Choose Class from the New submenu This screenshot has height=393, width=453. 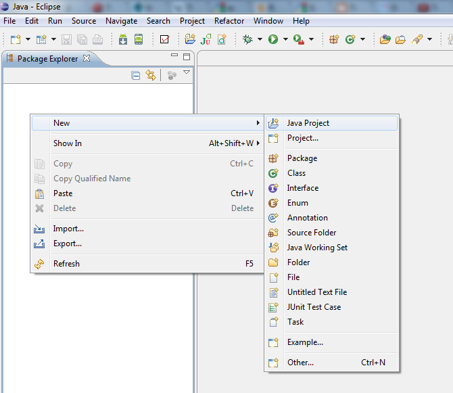coord(331,173)
